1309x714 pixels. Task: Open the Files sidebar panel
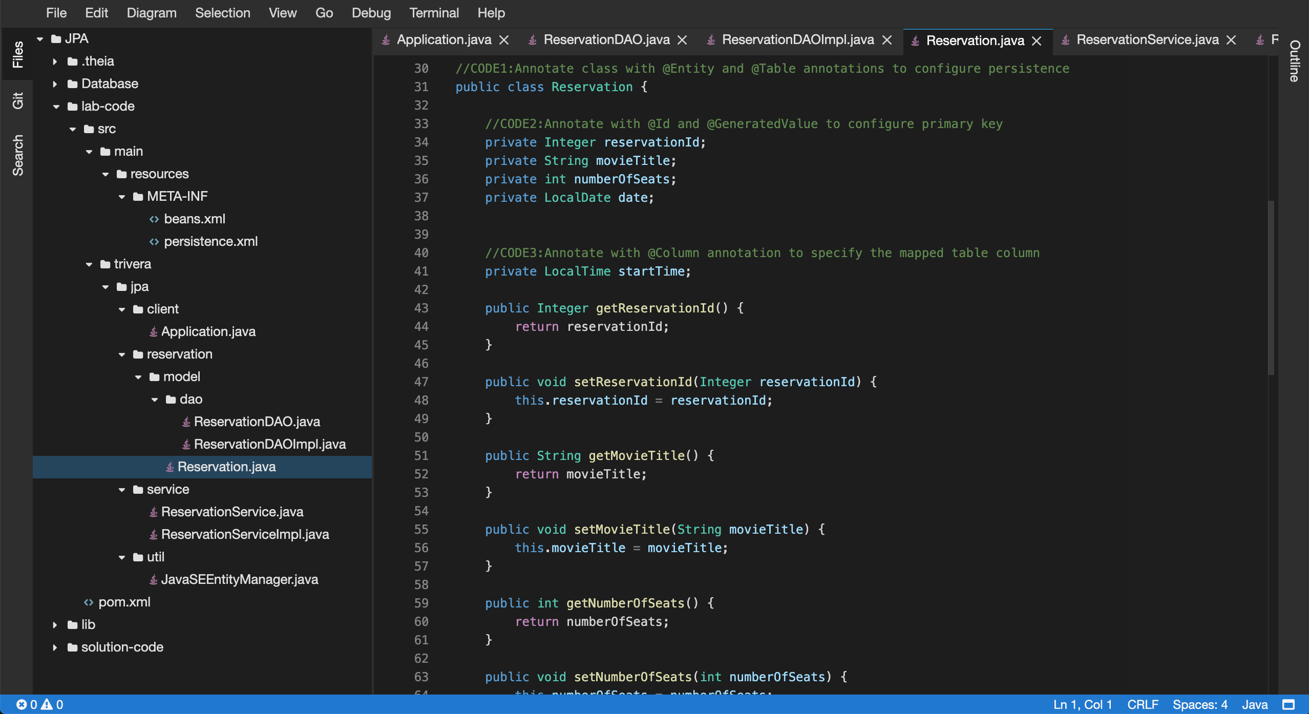click(x=17, y=54)
